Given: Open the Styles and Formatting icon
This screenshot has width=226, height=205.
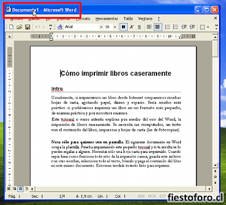Looking at the screenshot, I should pyautogui.click(x=60, y=27).
